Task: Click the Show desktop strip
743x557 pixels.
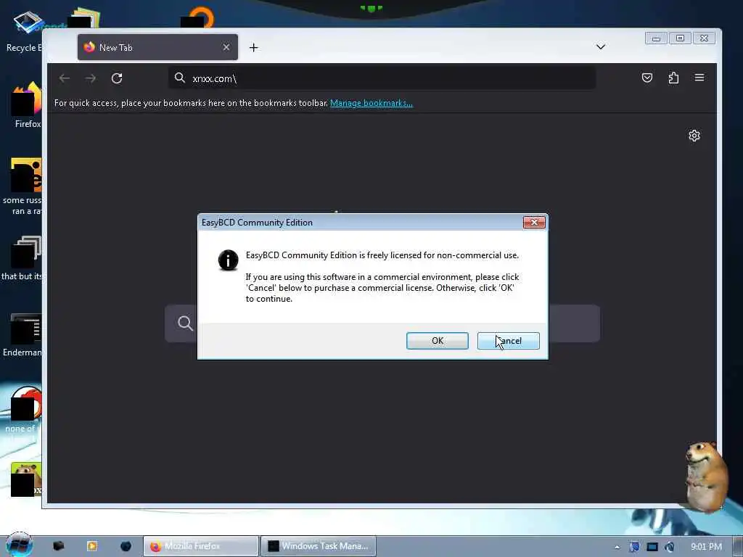Action: click(738, 546)
